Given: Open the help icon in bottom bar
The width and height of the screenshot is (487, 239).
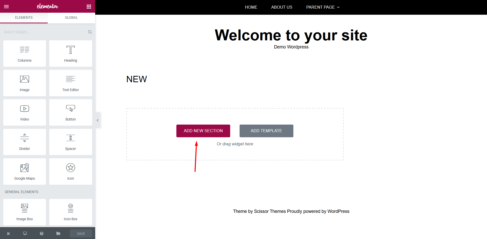Looking at the screenshot, I should [41, 233].
